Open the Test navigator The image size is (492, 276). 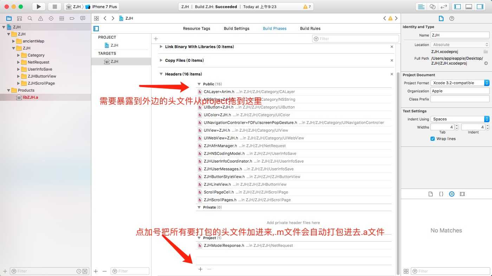pos(51,18)
